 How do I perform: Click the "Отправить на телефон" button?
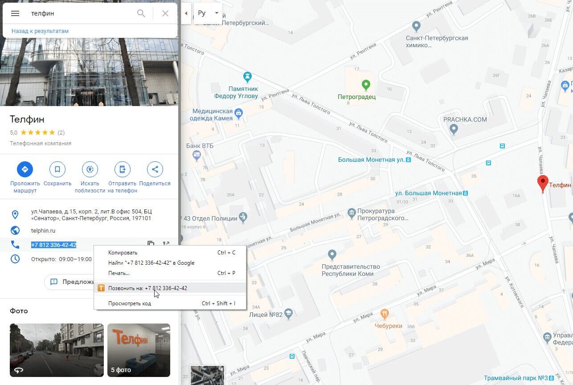[123, 177]
